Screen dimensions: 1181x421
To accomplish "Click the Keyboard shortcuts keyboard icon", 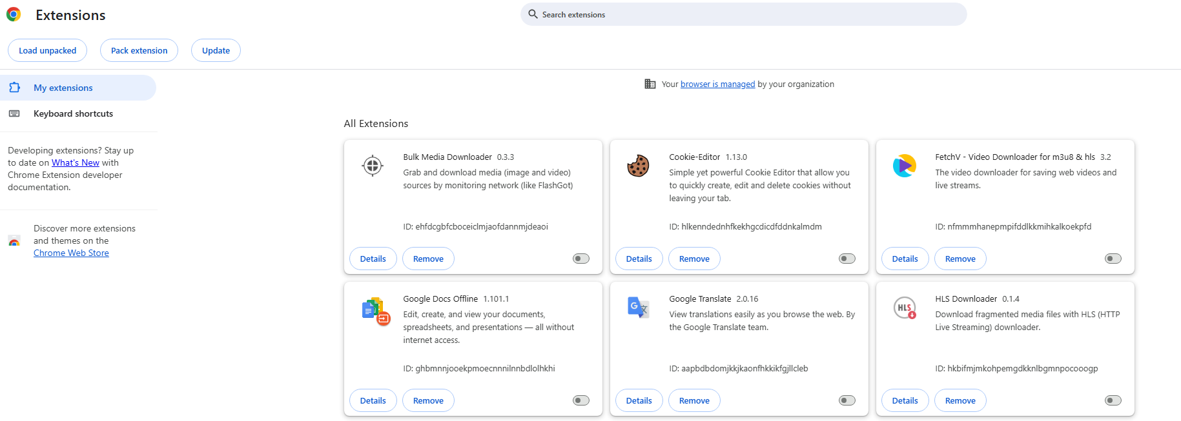I will [x=14, y=113].
